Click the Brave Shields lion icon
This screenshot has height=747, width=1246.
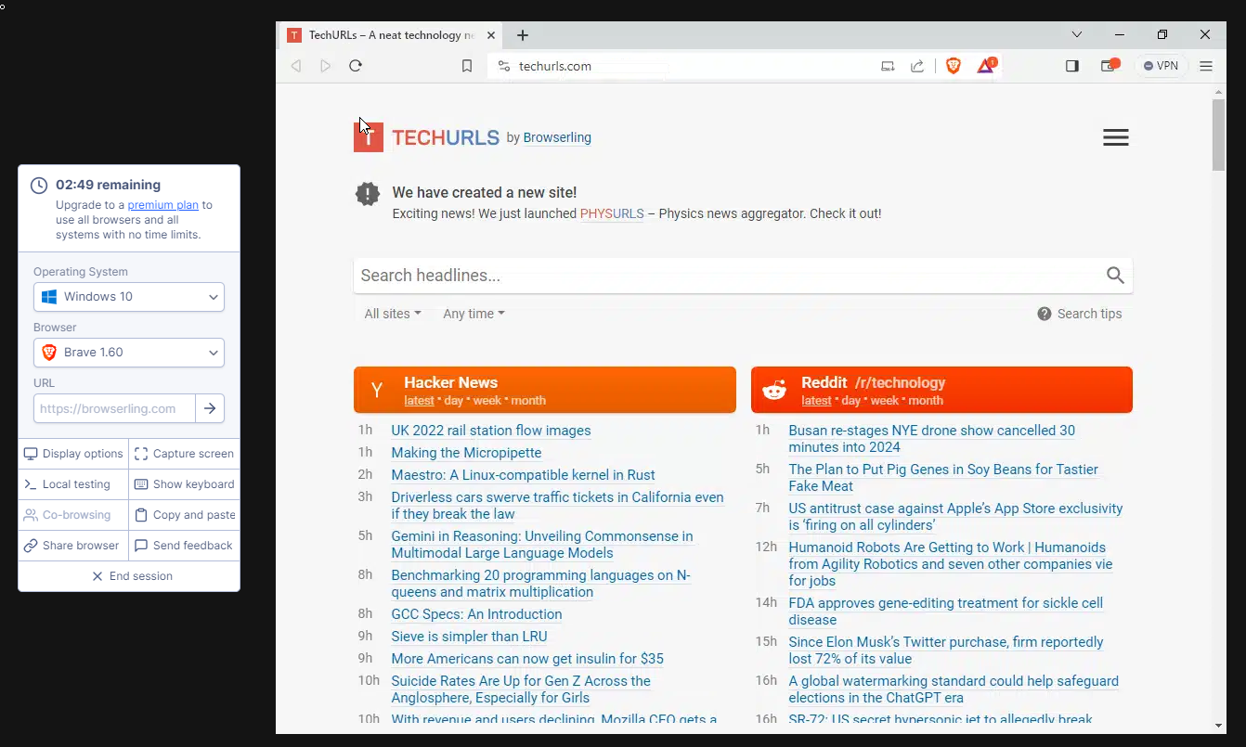click(x=953, y=65)
